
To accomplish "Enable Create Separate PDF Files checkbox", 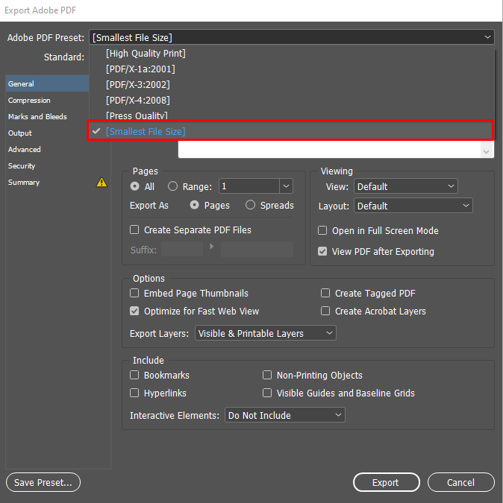I will click(x=135, y=230).
